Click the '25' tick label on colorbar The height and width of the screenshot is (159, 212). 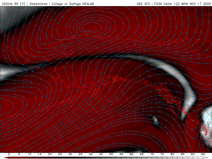(x=60, y=154)
